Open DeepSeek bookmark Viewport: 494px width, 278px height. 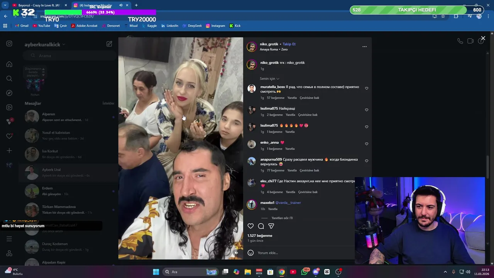192,26
